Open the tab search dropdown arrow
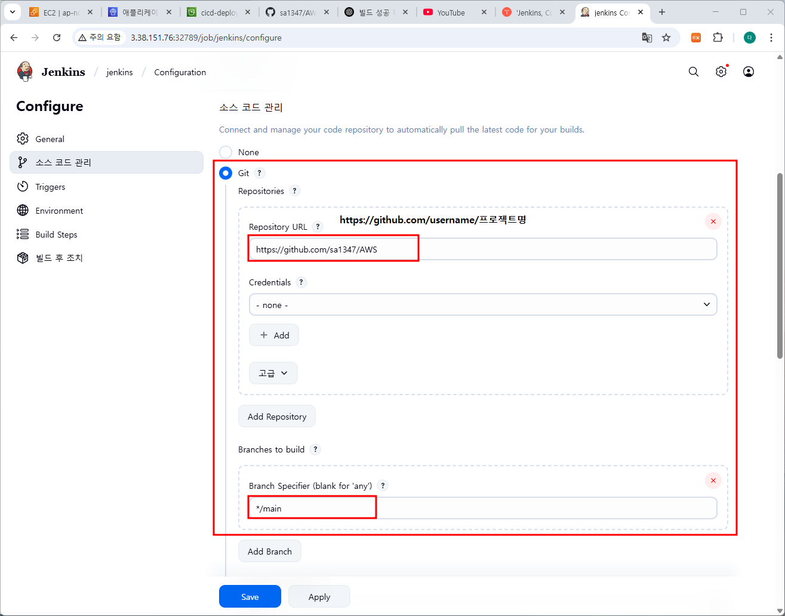The height and width of the screenshot is (616, 785). tap(12, 12)
